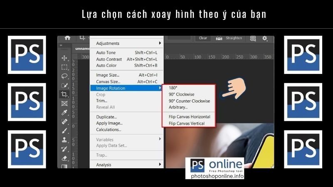Open the crop settings gear
This screenshot has width=333, height=187.
(x=265, y=38)
